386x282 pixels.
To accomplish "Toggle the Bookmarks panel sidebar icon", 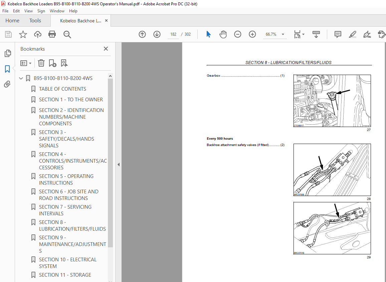I will tap(7, 69).
